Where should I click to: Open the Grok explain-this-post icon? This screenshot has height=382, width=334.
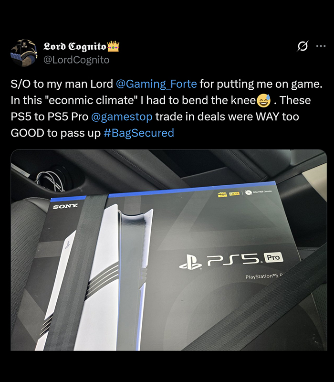pos(303,46)
